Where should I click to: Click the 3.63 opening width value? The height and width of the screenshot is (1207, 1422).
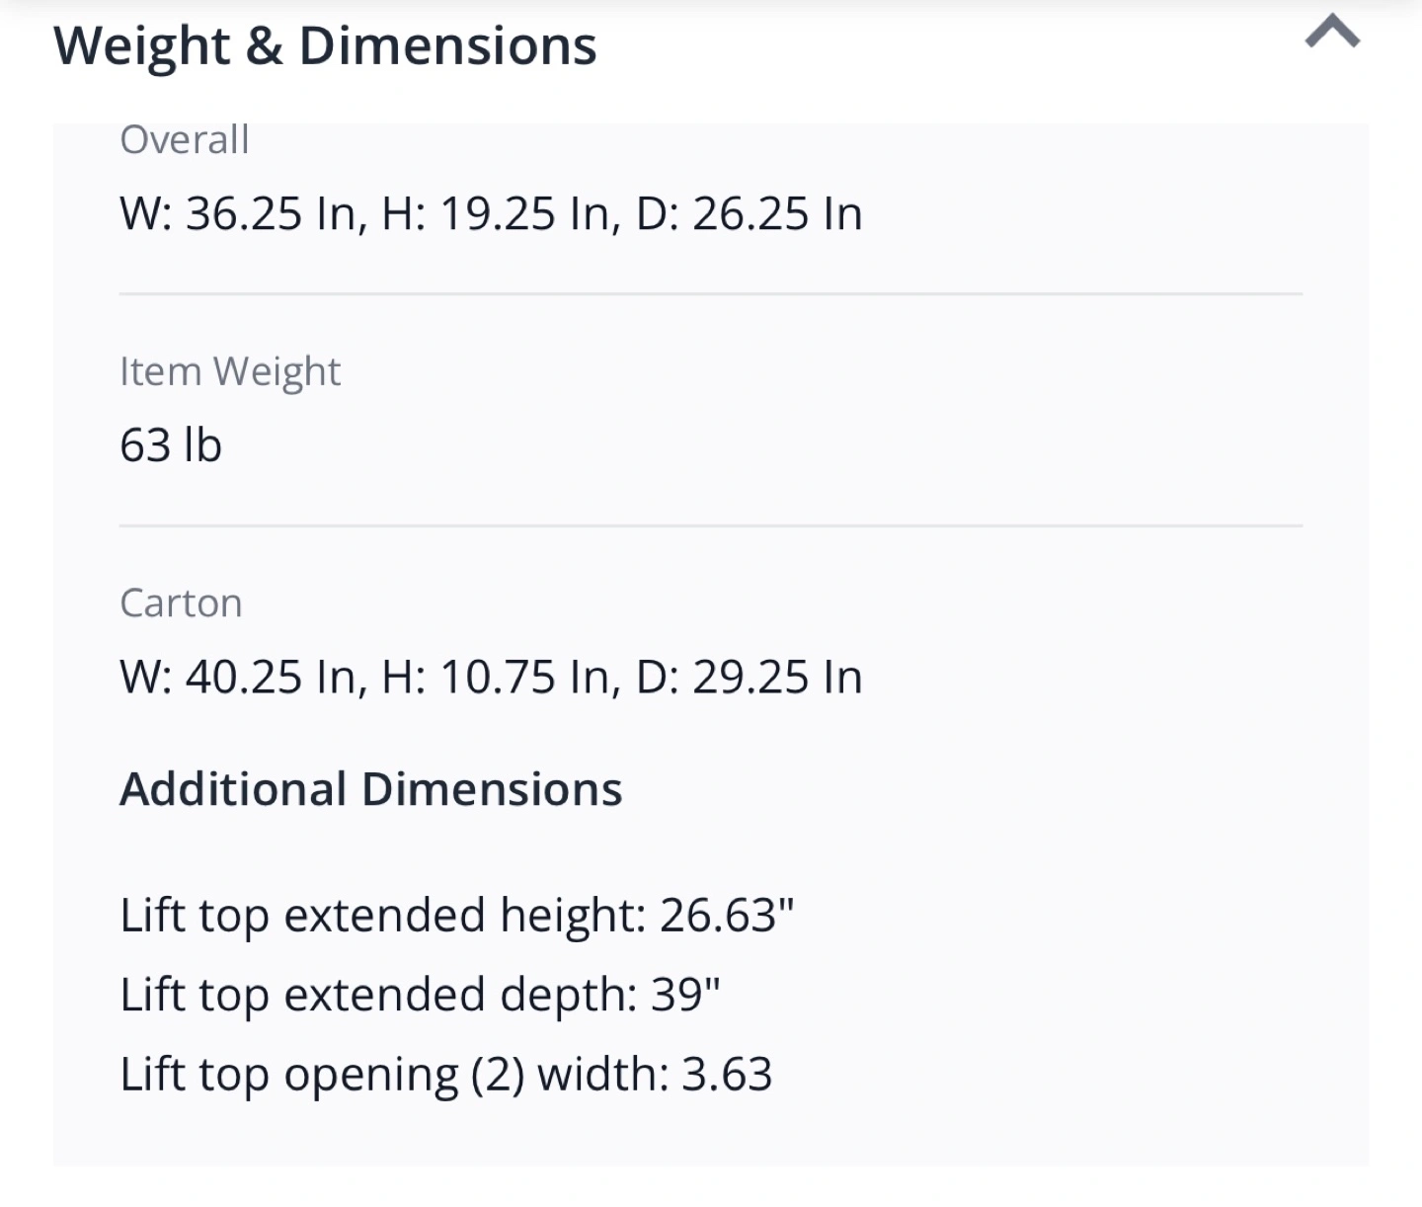[x=727, y=1075]
